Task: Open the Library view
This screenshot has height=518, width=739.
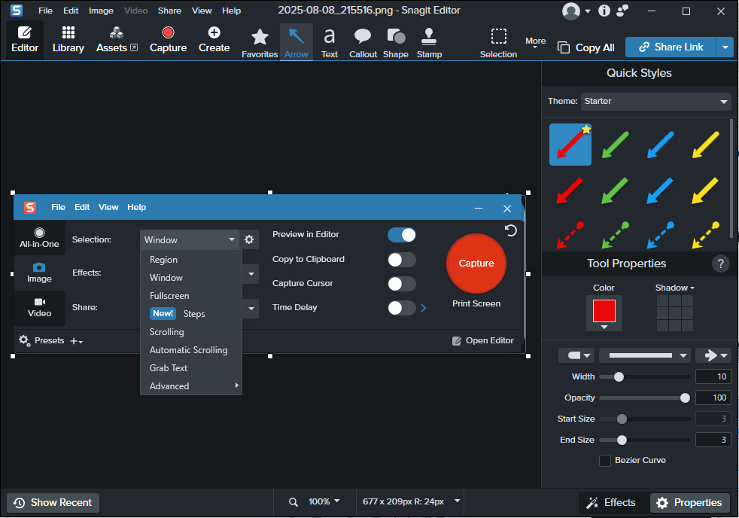Action: [68, 40]
